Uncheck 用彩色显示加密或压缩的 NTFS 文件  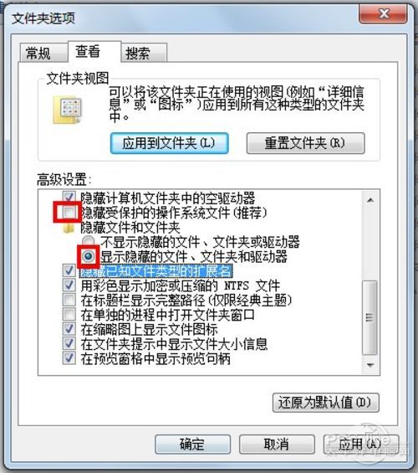point(69,285)
